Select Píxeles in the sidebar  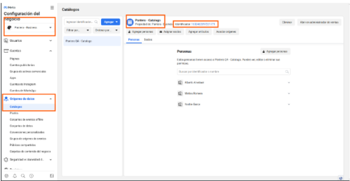click(15, 113)
